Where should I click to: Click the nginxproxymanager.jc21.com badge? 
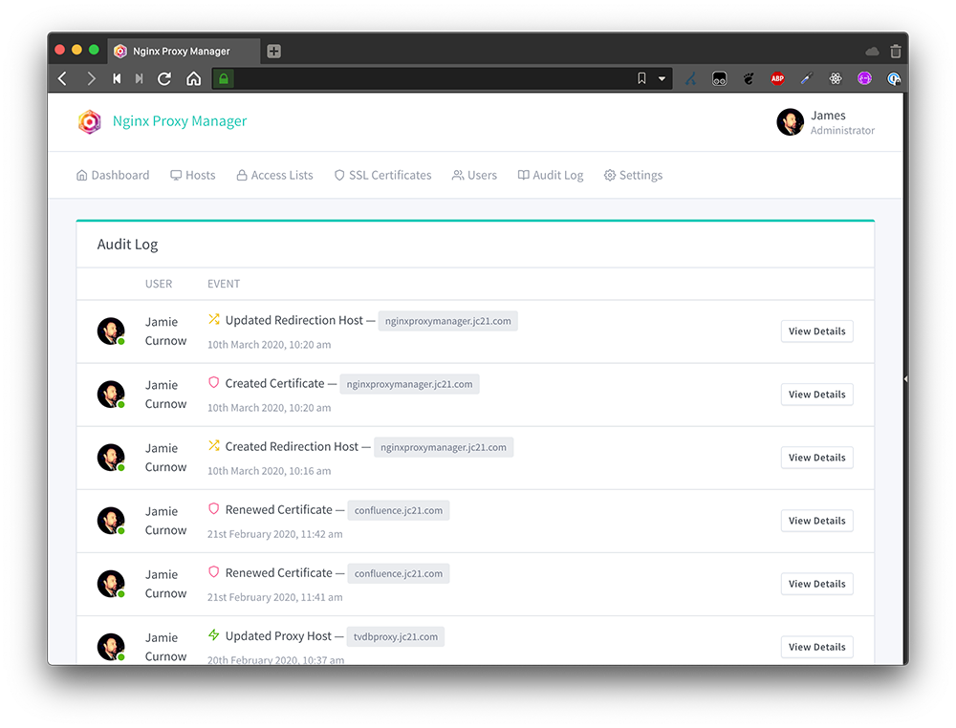(447, 321)
